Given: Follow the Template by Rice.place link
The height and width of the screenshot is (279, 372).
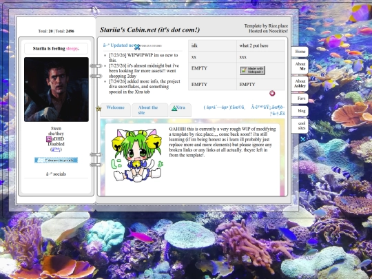Looking at the screenshot, I should [x=266, y=26].
